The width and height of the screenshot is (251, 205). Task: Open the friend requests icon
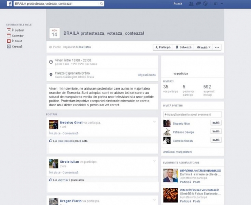191,4
